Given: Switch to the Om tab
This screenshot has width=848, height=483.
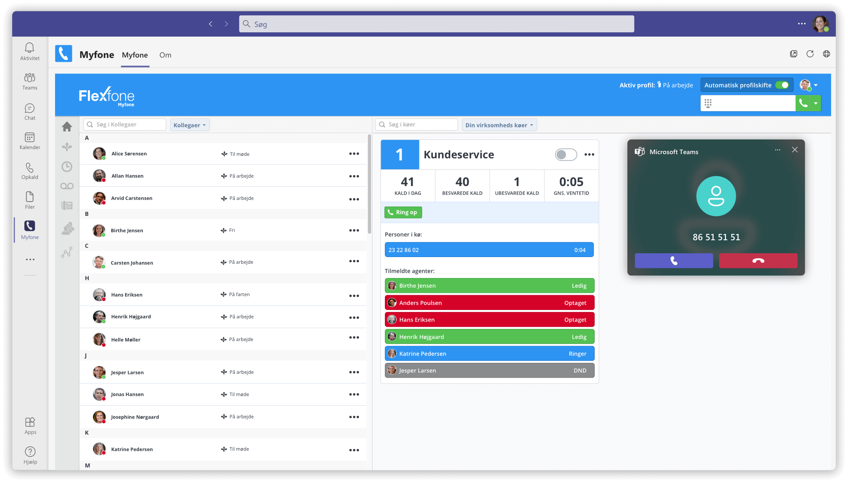Looking at the screenshot, I should coord(165,55).
